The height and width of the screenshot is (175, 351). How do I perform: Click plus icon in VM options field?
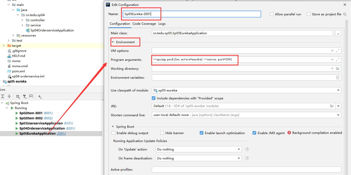coord(332,51)
